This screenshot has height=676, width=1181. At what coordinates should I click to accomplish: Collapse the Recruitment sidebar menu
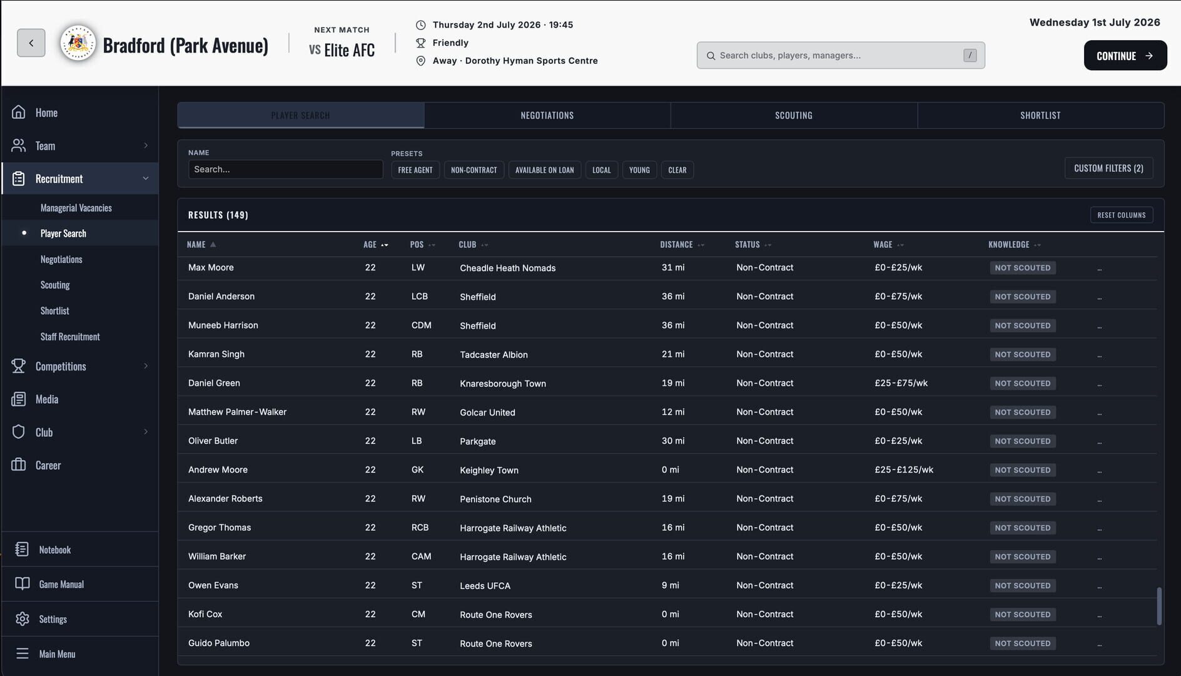79,178
